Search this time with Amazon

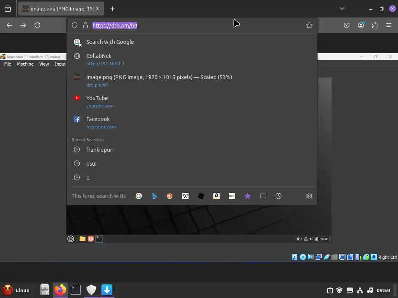click(x=216, y=196)
